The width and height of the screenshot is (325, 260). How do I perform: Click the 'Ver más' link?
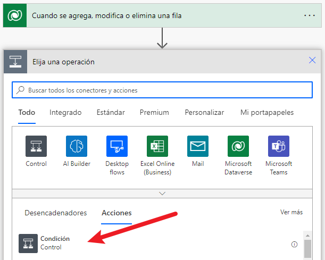click(x=291, y=212)
